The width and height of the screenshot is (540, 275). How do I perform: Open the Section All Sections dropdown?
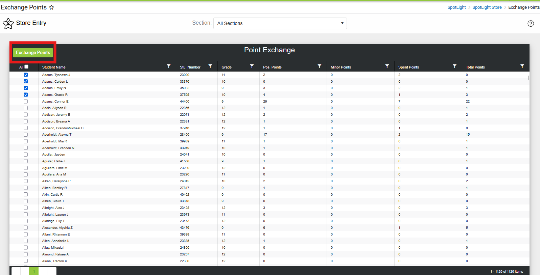pyautogui.click(x=280, y=23)
